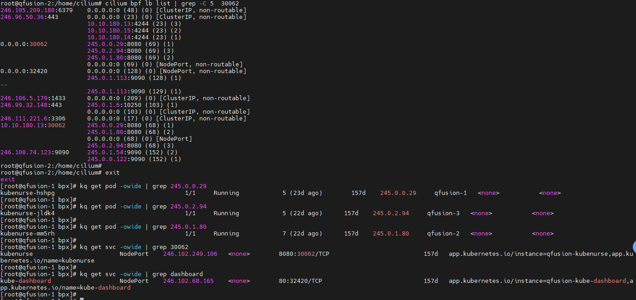Select pod name kubenurse-mm5rh
636x300 pixels.
point(27,233)
